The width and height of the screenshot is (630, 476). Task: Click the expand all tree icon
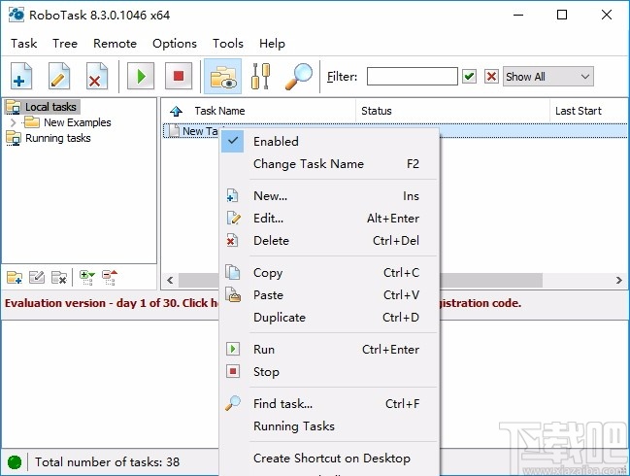(87, 278)
